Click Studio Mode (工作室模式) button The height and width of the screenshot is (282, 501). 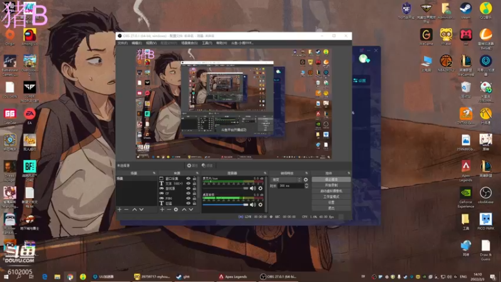click(x=331, y=197)
